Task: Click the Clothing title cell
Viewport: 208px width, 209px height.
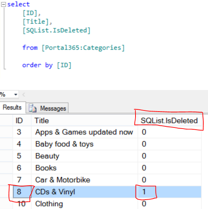Action: click(84, 204)
